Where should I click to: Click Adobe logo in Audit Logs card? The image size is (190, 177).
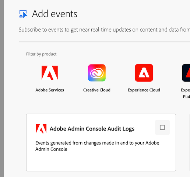point(41,129)
